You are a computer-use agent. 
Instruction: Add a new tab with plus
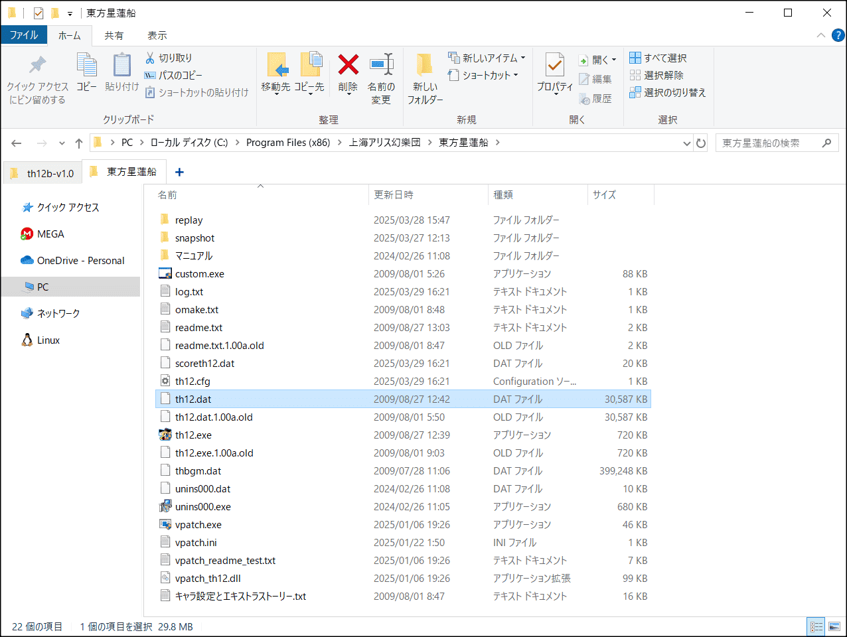pos(179,172)
